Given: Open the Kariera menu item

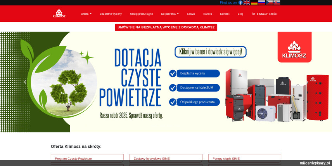Looking at the screenshot, I should pyautogui.click(x=207, y=14).
